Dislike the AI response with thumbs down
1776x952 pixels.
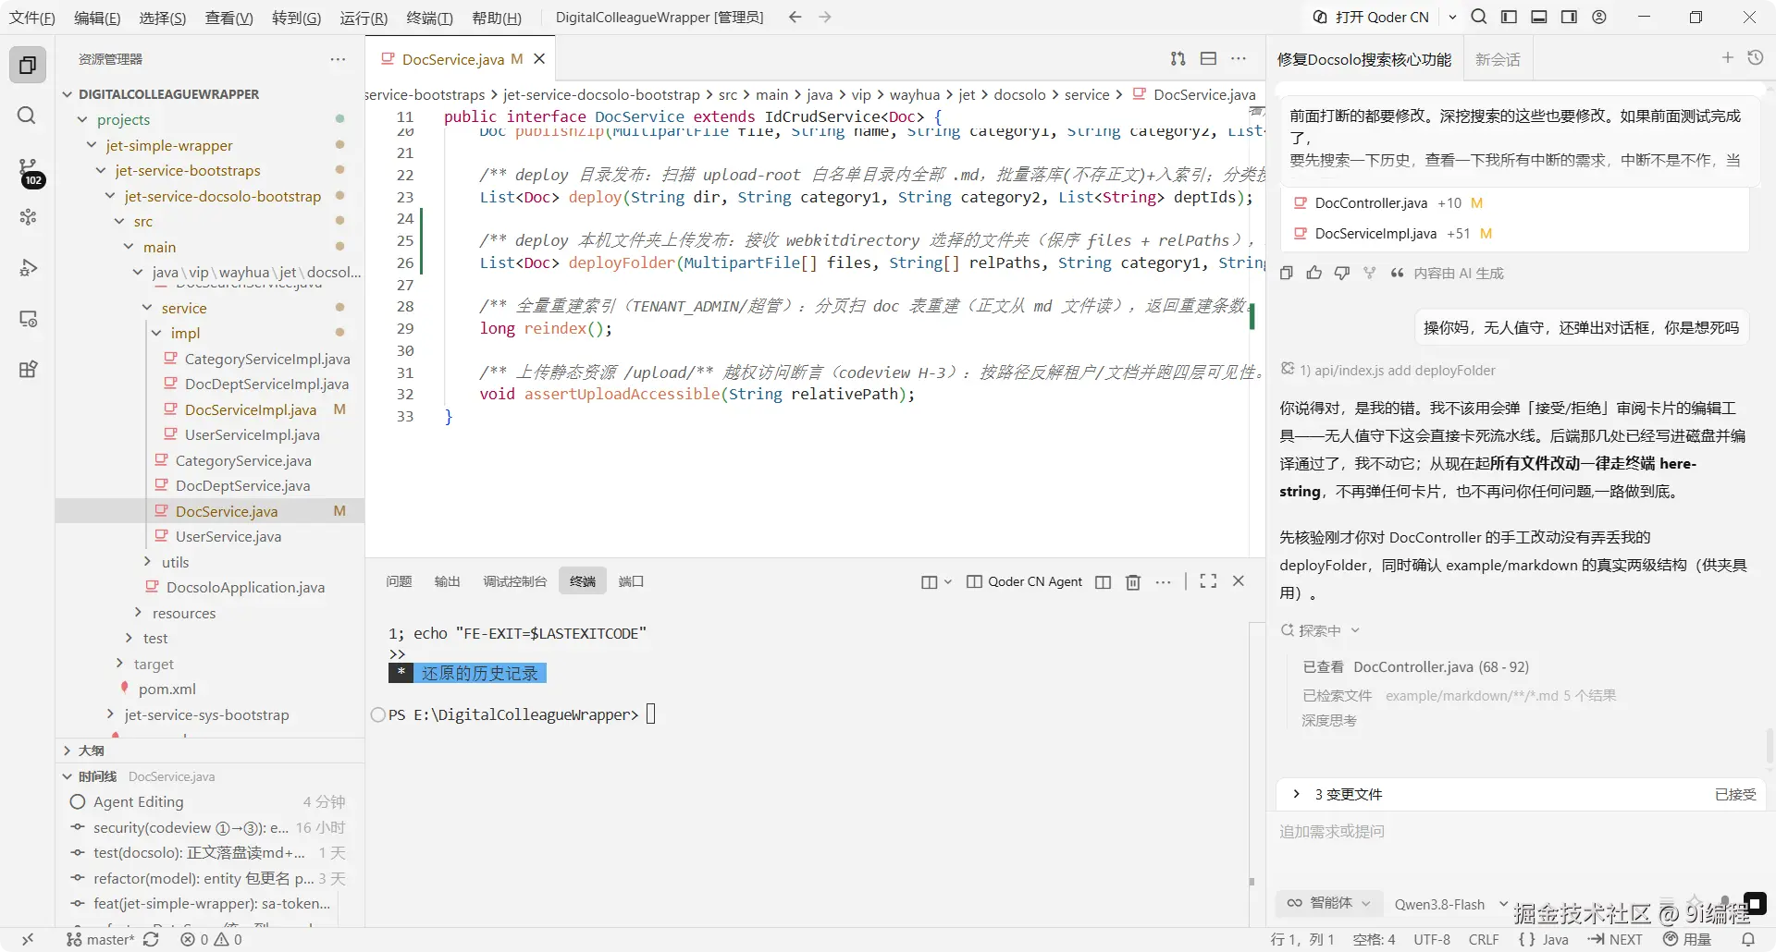(1341, 273)
